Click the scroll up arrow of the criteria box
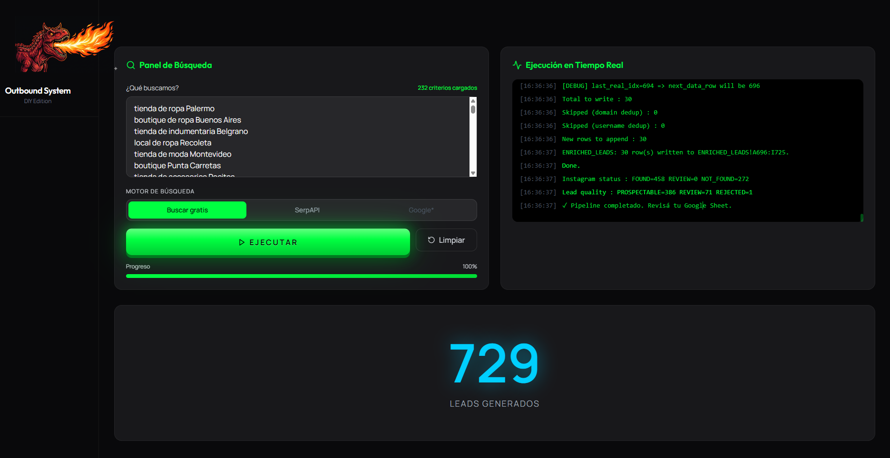This screenshot has width=890, height=458. point(473,101)
